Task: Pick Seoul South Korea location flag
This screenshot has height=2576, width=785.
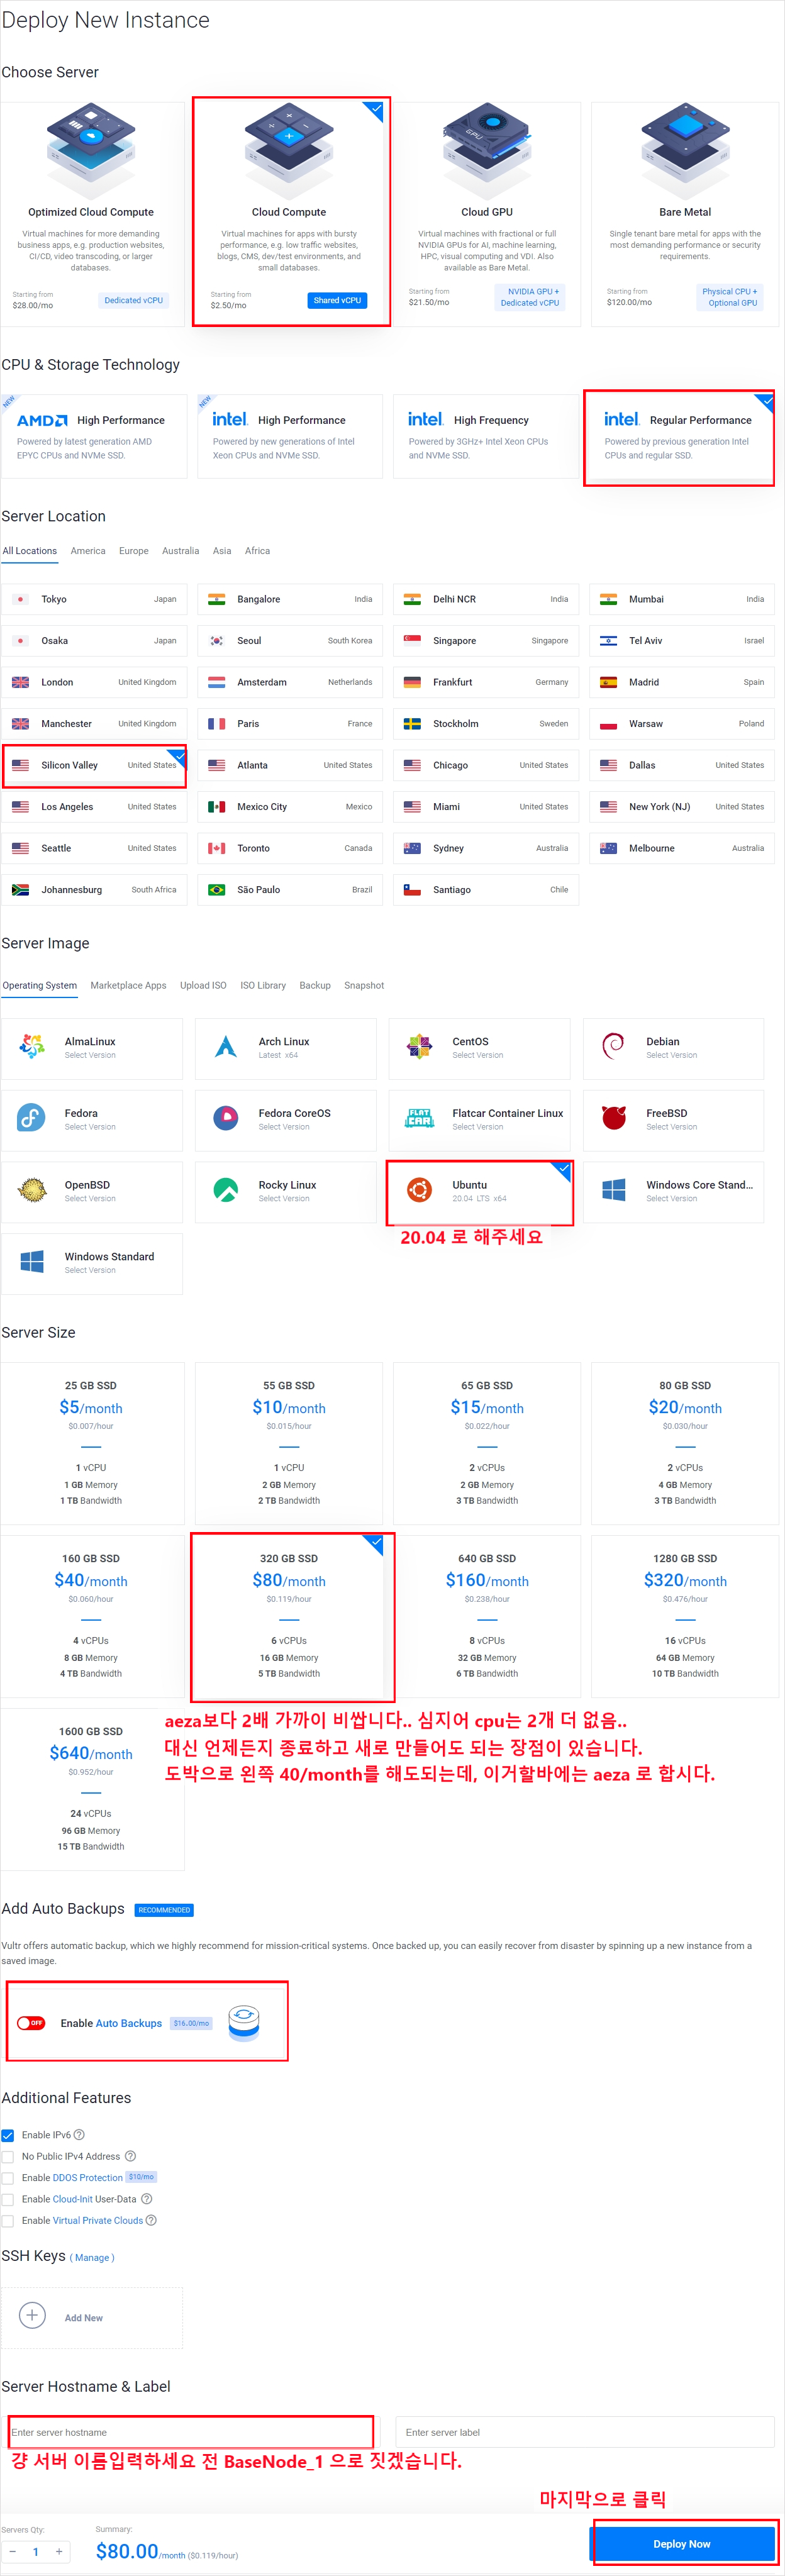Action: click(216, 641)
